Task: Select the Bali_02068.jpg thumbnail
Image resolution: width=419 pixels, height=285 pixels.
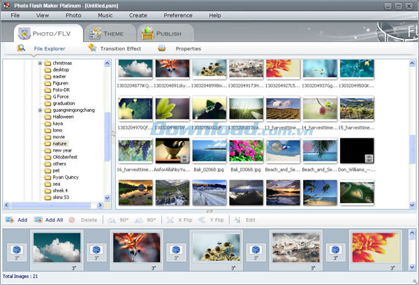Action: (209, 151)
